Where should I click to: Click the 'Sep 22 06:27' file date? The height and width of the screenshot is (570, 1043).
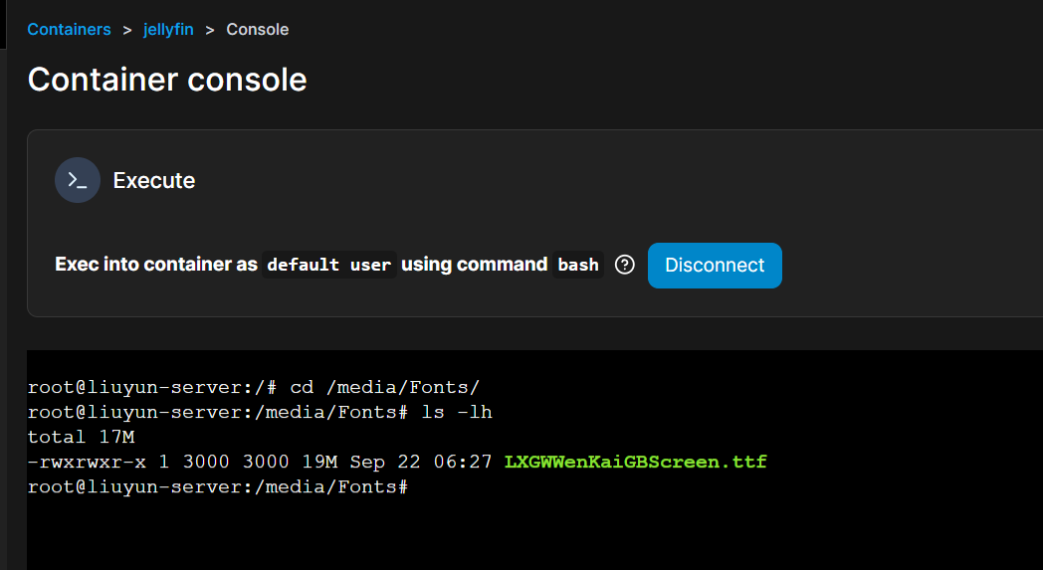[x=434, y=463]
